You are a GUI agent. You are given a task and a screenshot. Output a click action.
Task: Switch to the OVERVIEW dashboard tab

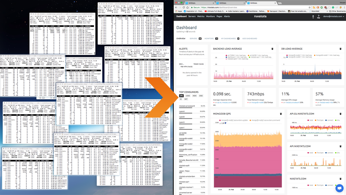pyautogui.click(x=181, y=38)
